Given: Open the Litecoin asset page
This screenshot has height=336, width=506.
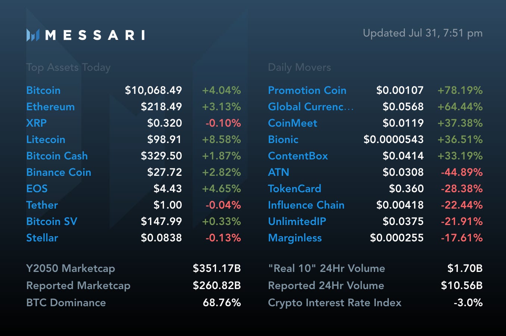Looking at the screenshot, I should point(46,140).
